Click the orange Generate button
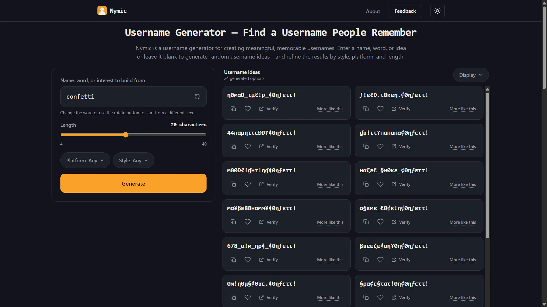547x307 pixels. tap(133, 183)
